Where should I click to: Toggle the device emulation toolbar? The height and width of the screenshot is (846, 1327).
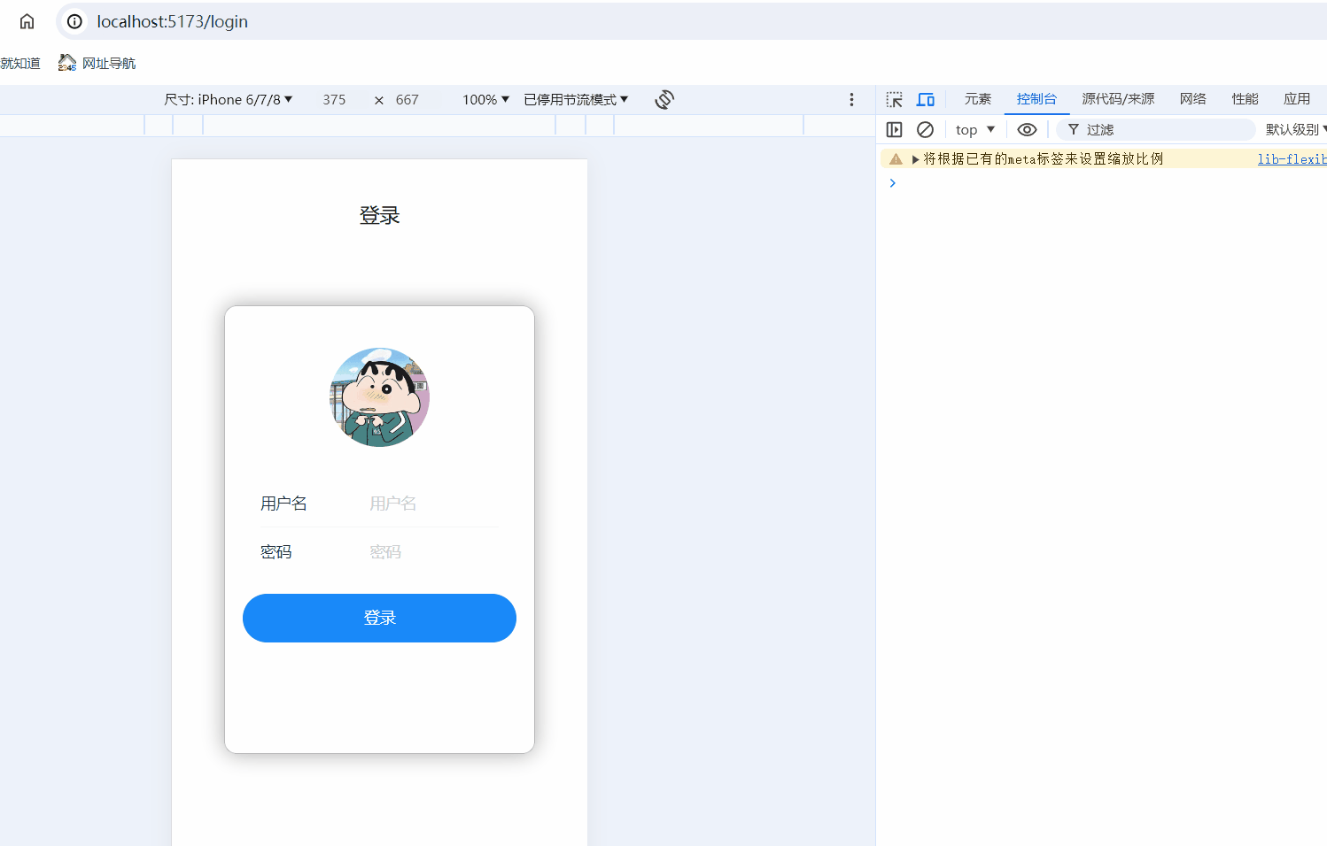[925, 99]
